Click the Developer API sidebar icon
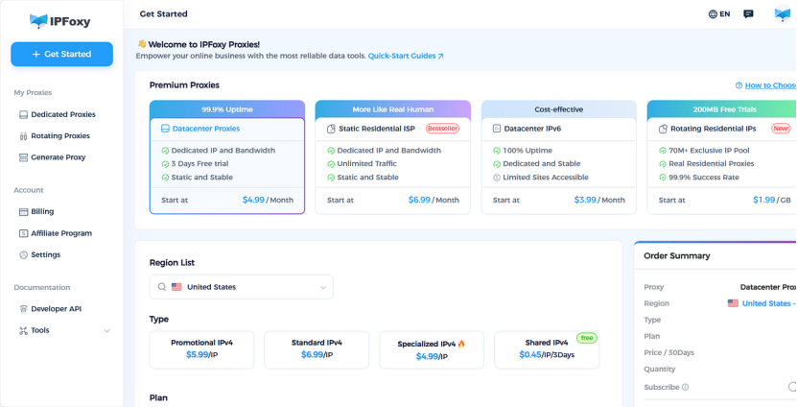Screen dimensions: 797x407 coord(23,309)
